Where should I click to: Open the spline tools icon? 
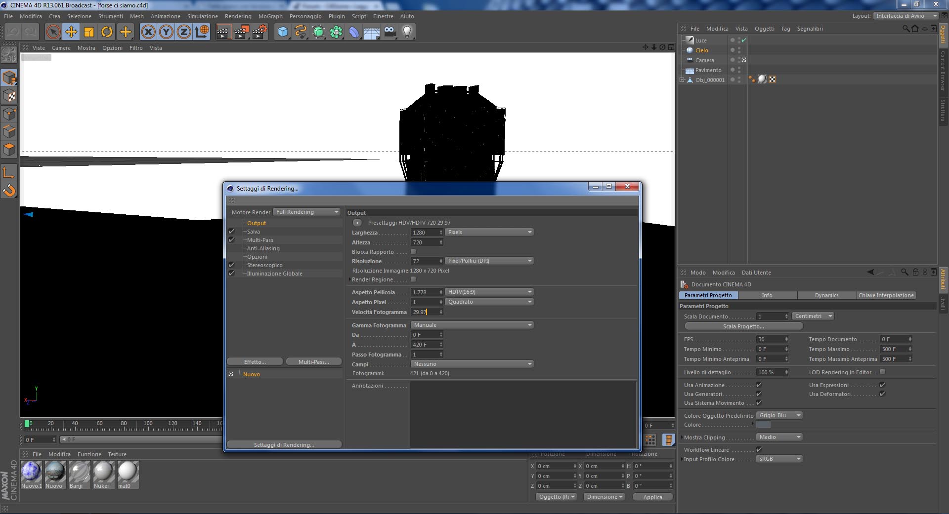[x=301, y=32]
